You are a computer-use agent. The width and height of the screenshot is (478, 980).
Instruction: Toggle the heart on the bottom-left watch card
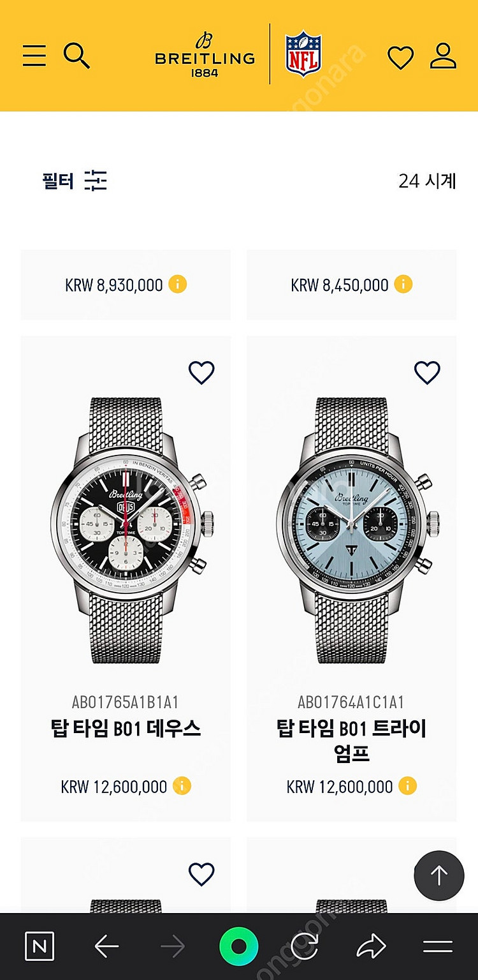tap(201, 874)
